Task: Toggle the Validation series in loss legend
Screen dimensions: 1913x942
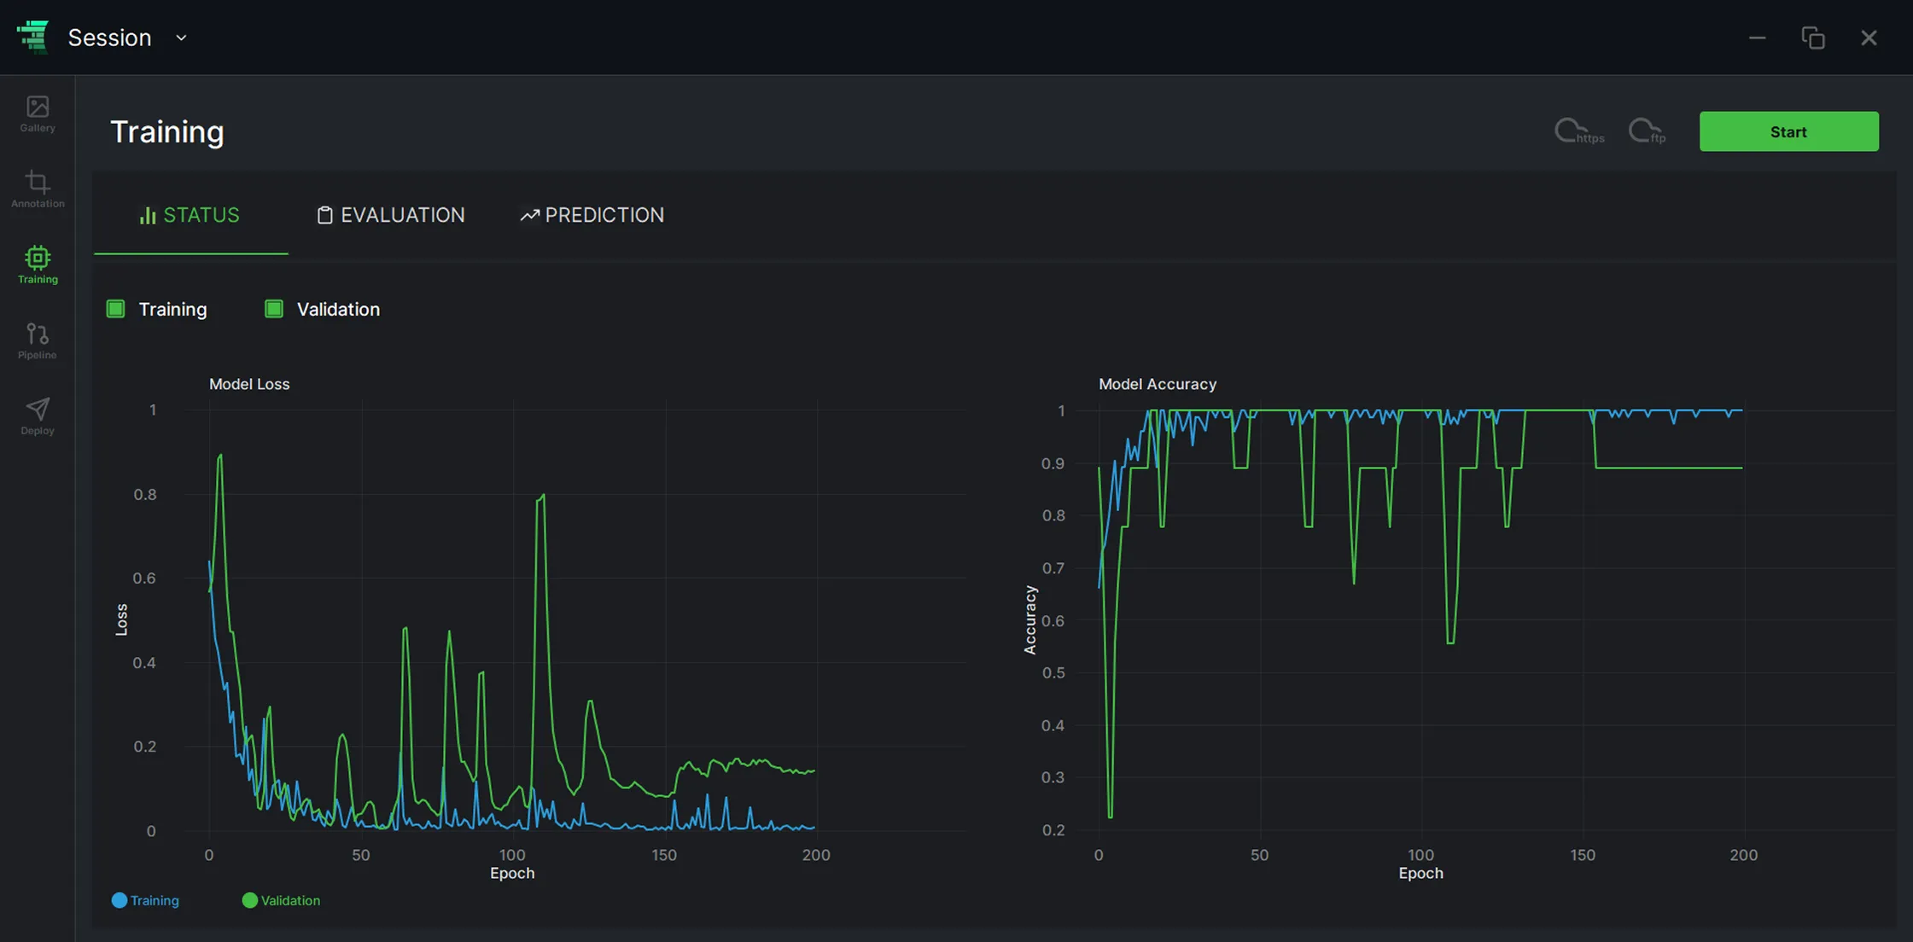Action: point(281,900)
